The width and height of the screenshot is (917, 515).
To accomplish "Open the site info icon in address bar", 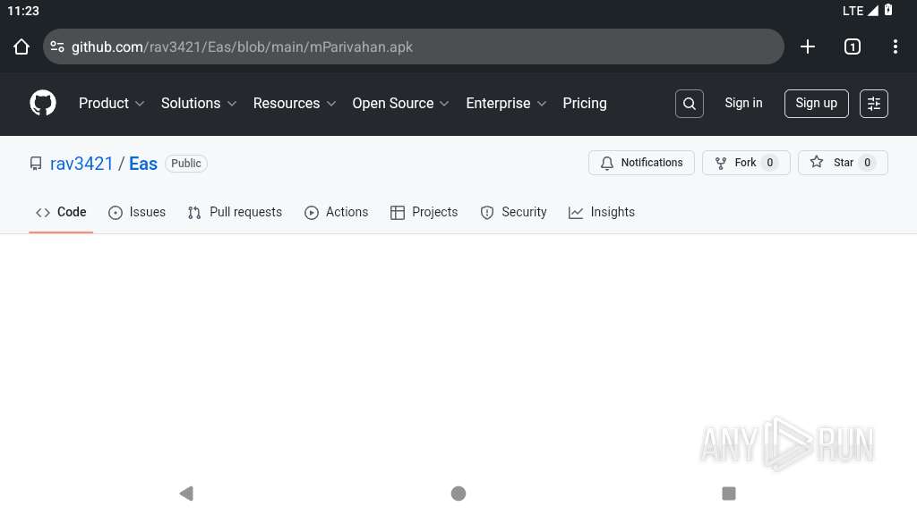I will pyautogui.click(x=57, y=46).
